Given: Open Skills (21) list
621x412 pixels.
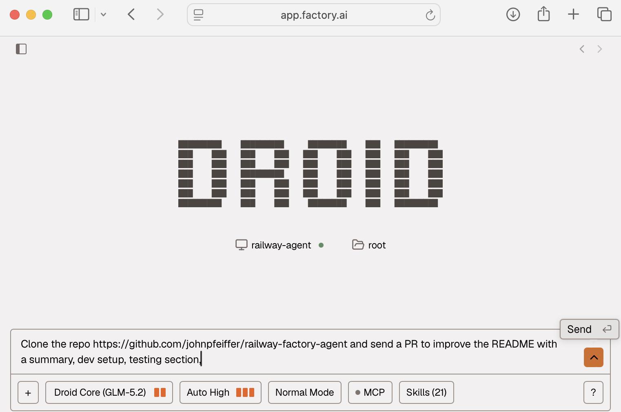Looking at the screenshot, I should tap(426, 392).
